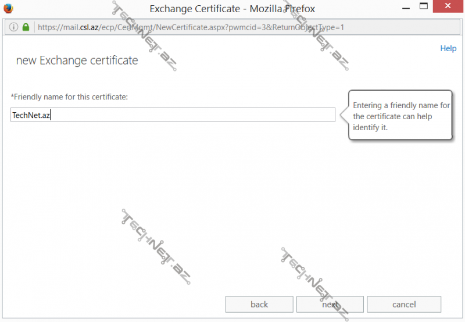Cancel the new certificate wizard
Viewport: 465px width, 322px height.
(x=404, y=305)
